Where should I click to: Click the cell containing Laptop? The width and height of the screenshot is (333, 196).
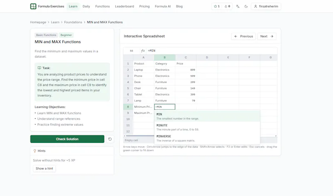click(x=144, y=70)
